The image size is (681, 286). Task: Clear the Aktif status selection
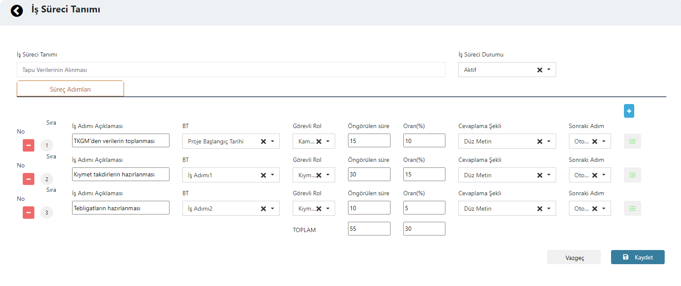click(x=539, y=70)
